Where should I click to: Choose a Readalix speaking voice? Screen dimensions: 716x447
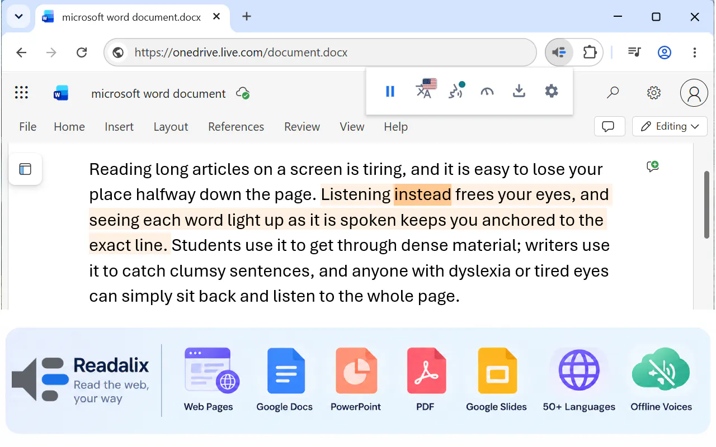(x=456, y=91)
